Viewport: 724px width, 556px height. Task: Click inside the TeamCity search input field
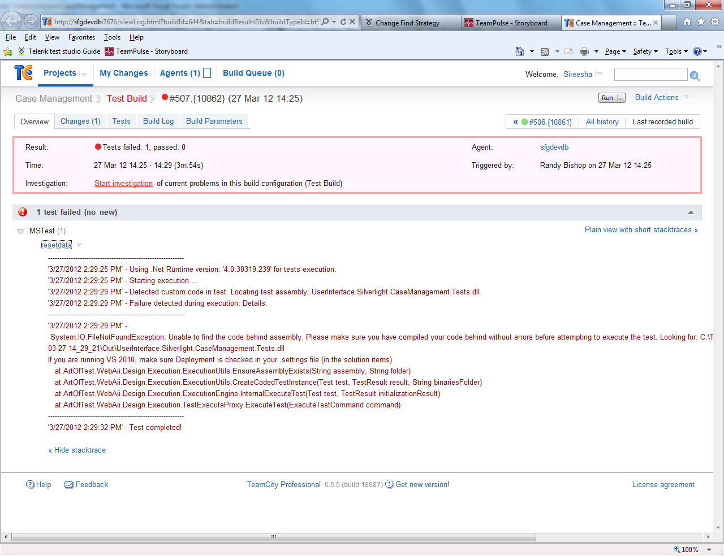(x=650, y=75)
